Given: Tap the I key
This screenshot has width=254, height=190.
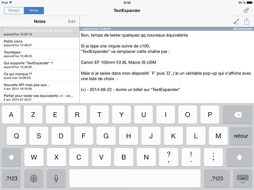Looking at the screenshot, I should point(165,115).
